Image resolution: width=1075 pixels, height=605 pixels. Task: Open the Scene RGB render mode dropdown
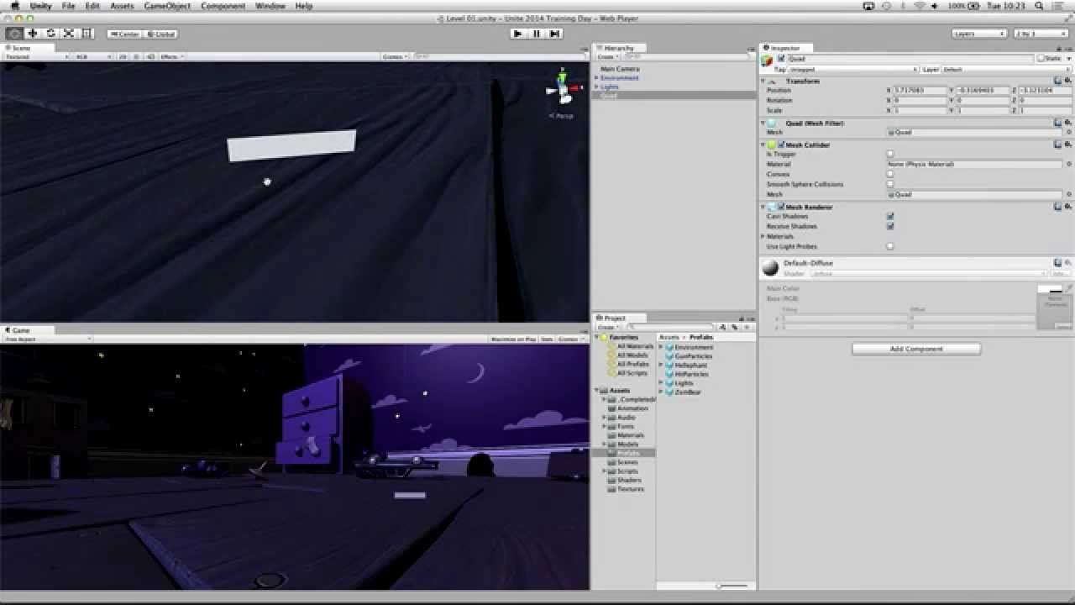click(x=92, y=56)
